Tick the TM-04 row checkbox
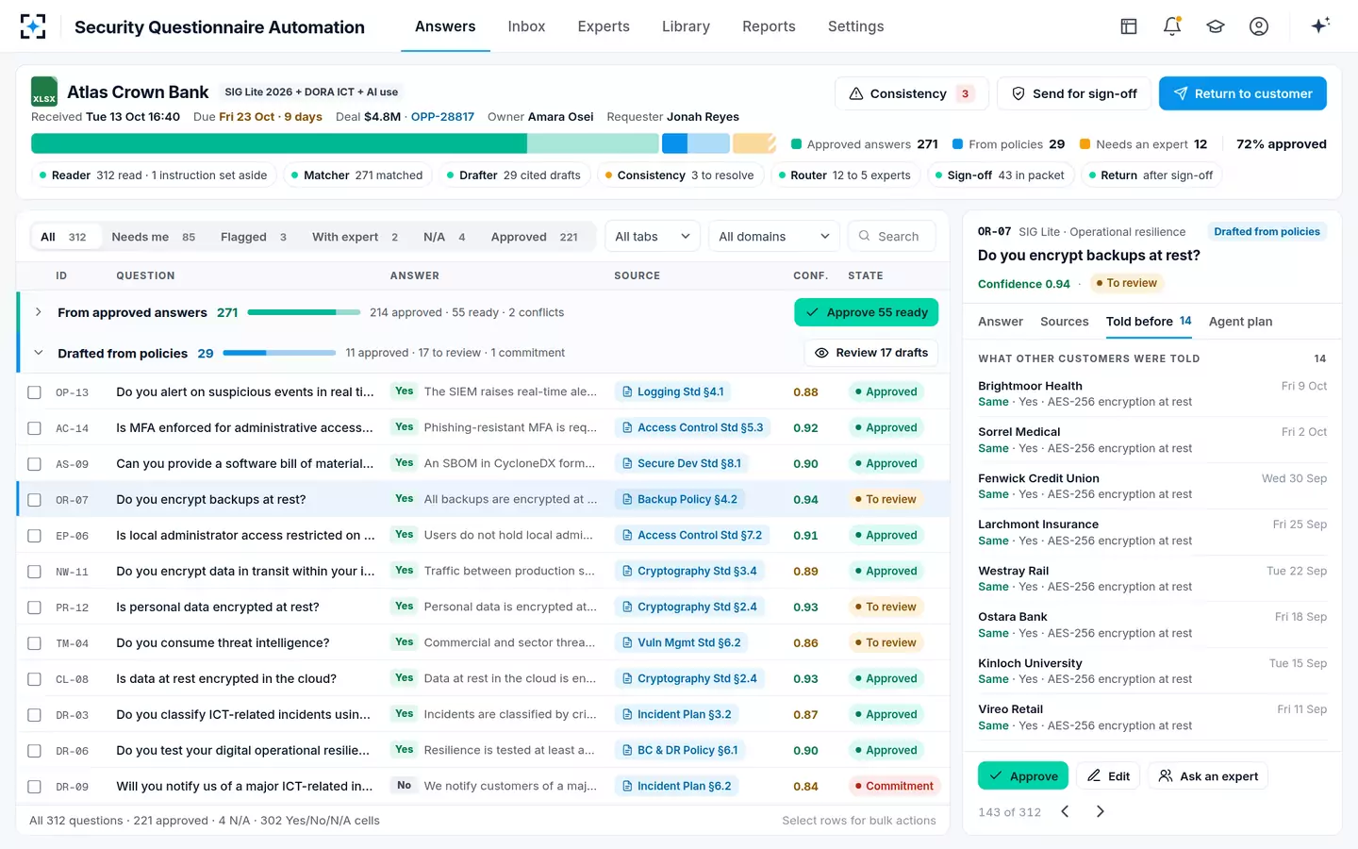1358x849 pixels. [35, 643]
